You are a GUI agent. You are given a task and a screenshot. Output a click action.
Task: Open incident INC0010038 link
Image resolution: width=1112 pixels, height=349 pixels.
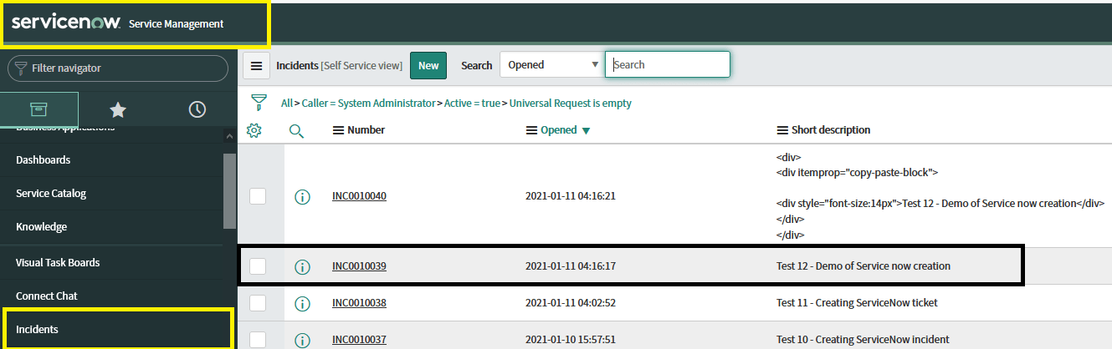click(x=359, y=303)
